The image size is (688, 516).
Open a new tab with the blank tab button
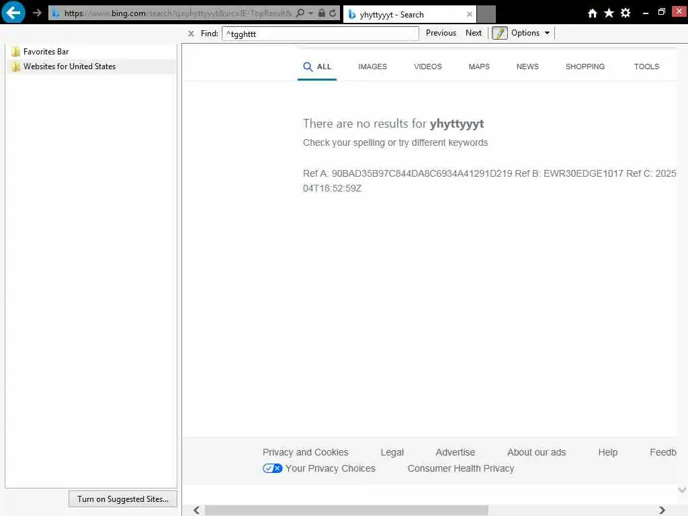(x=486, y=14)
